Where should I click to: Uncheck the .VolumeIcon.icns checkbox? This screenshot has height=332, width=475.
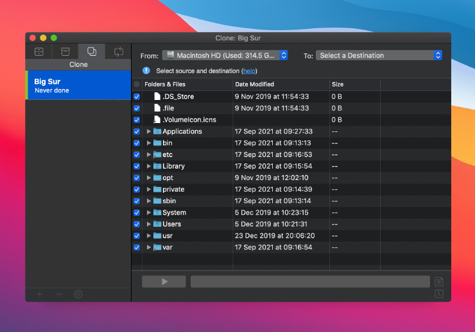[x=137, y=120]
